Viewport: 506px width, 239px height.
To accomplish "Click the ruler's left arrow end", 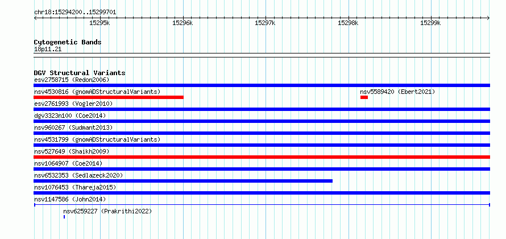I will tap(35, 18).
